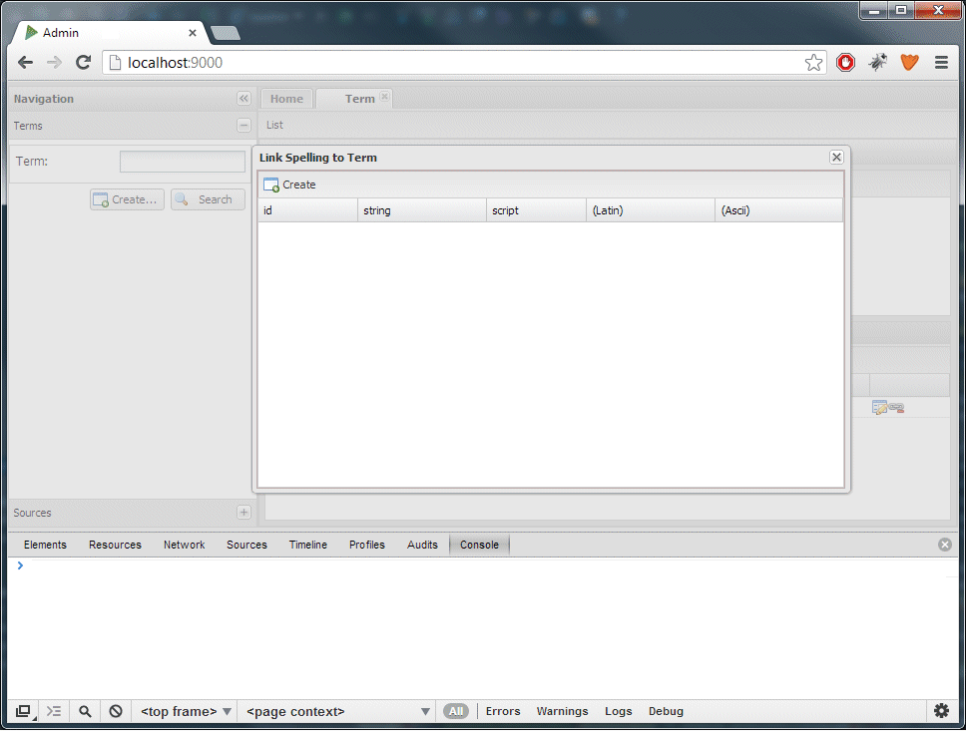The height and width of the screenshot is (744, 966).
Task: Open the page context dropdown in DevTools
Action: pyautogui.click(x=334, y=711)
